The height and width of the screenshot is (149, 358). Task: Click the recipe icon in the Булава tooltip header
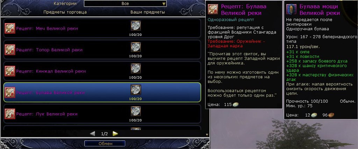pos(213,9)
